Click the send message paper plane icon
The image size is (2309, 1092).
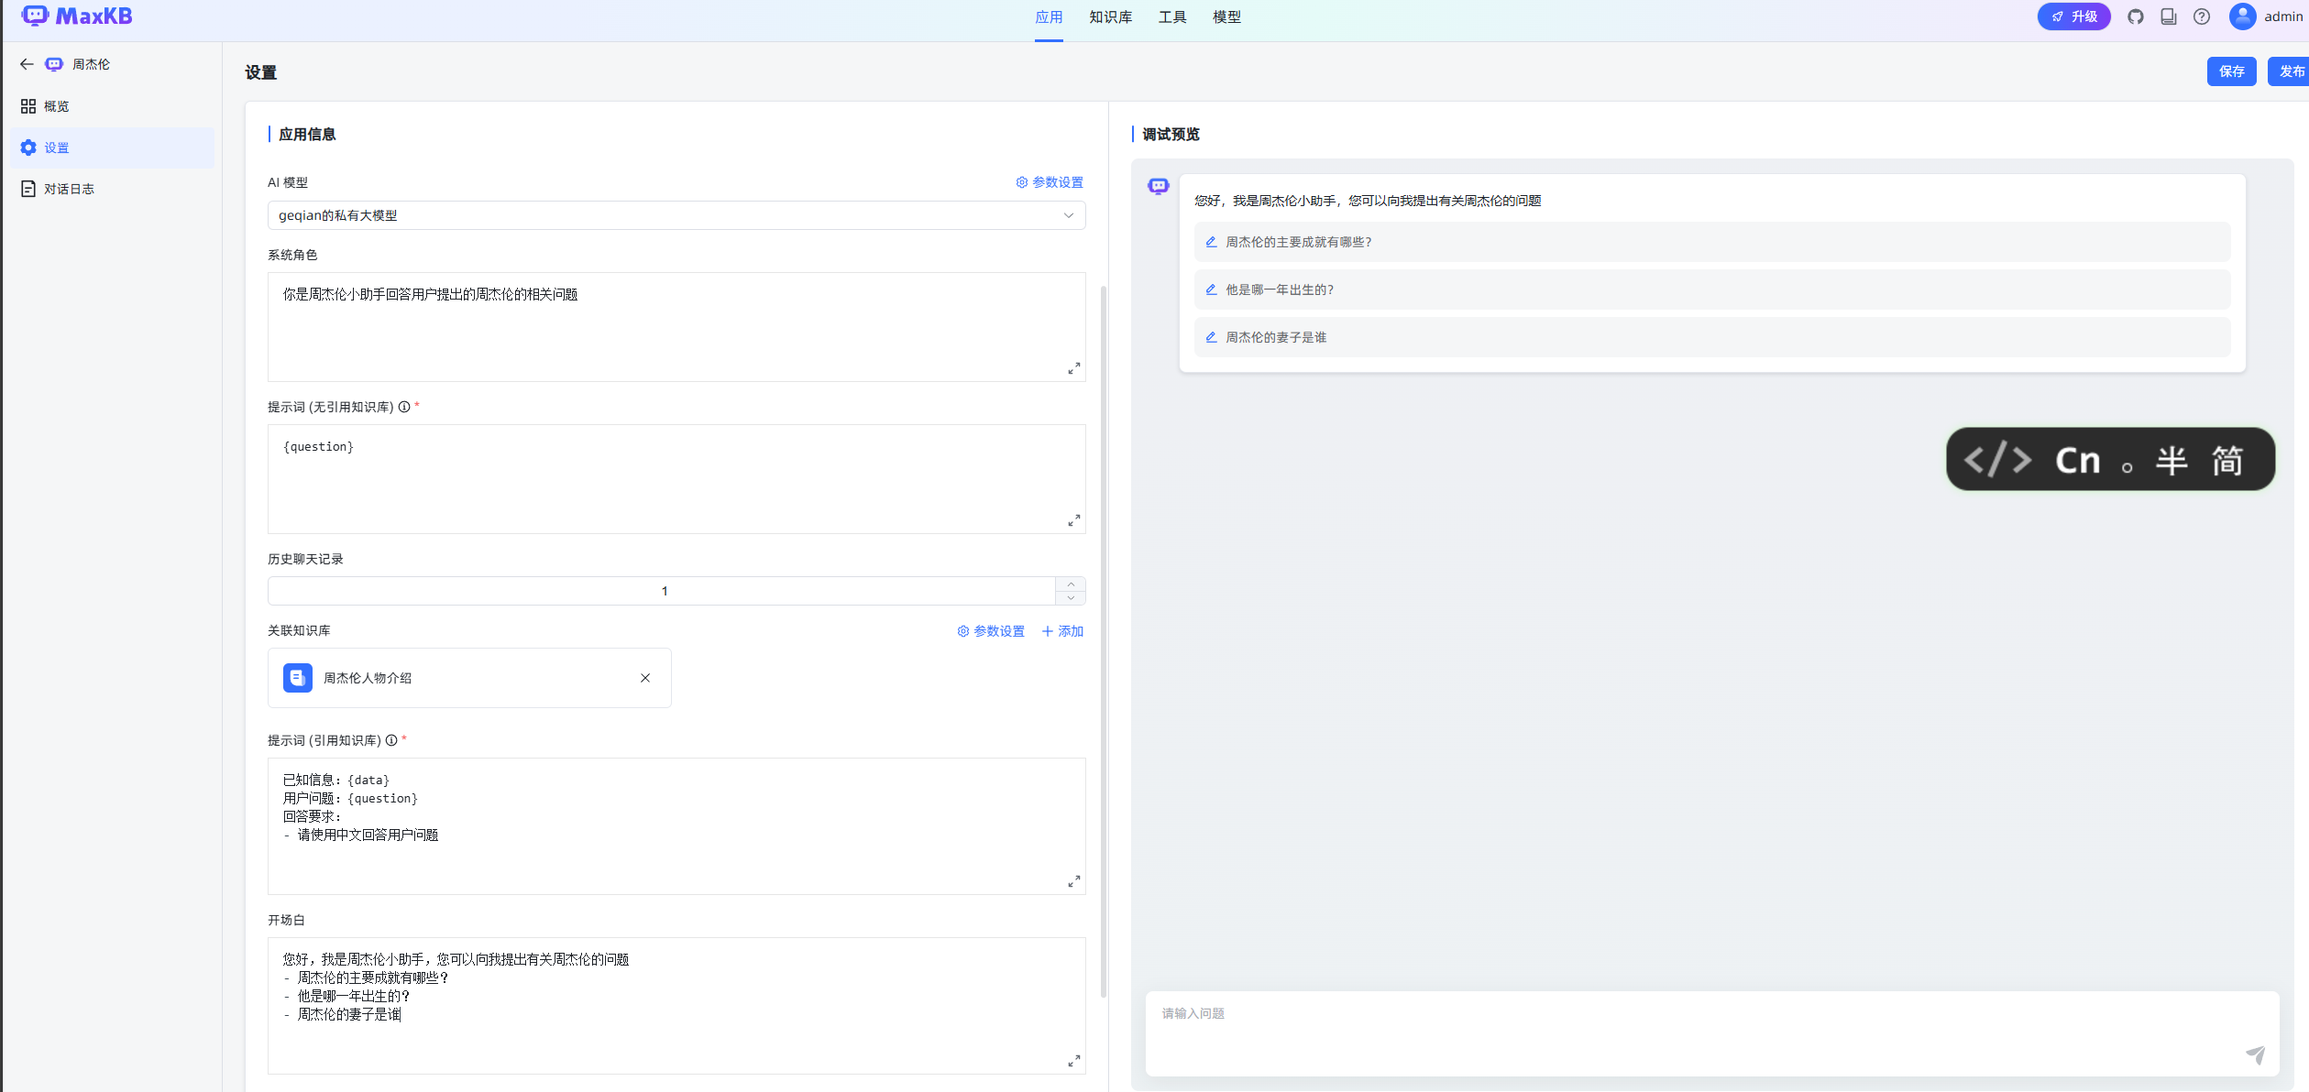point(2254,1054)
